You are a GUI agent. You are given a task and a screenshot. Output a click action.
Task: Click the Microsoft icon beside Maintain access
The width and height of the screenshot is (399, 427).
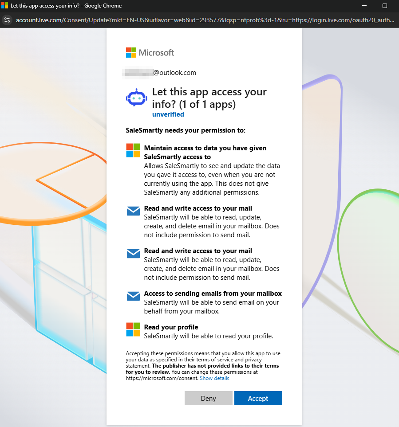133,150
